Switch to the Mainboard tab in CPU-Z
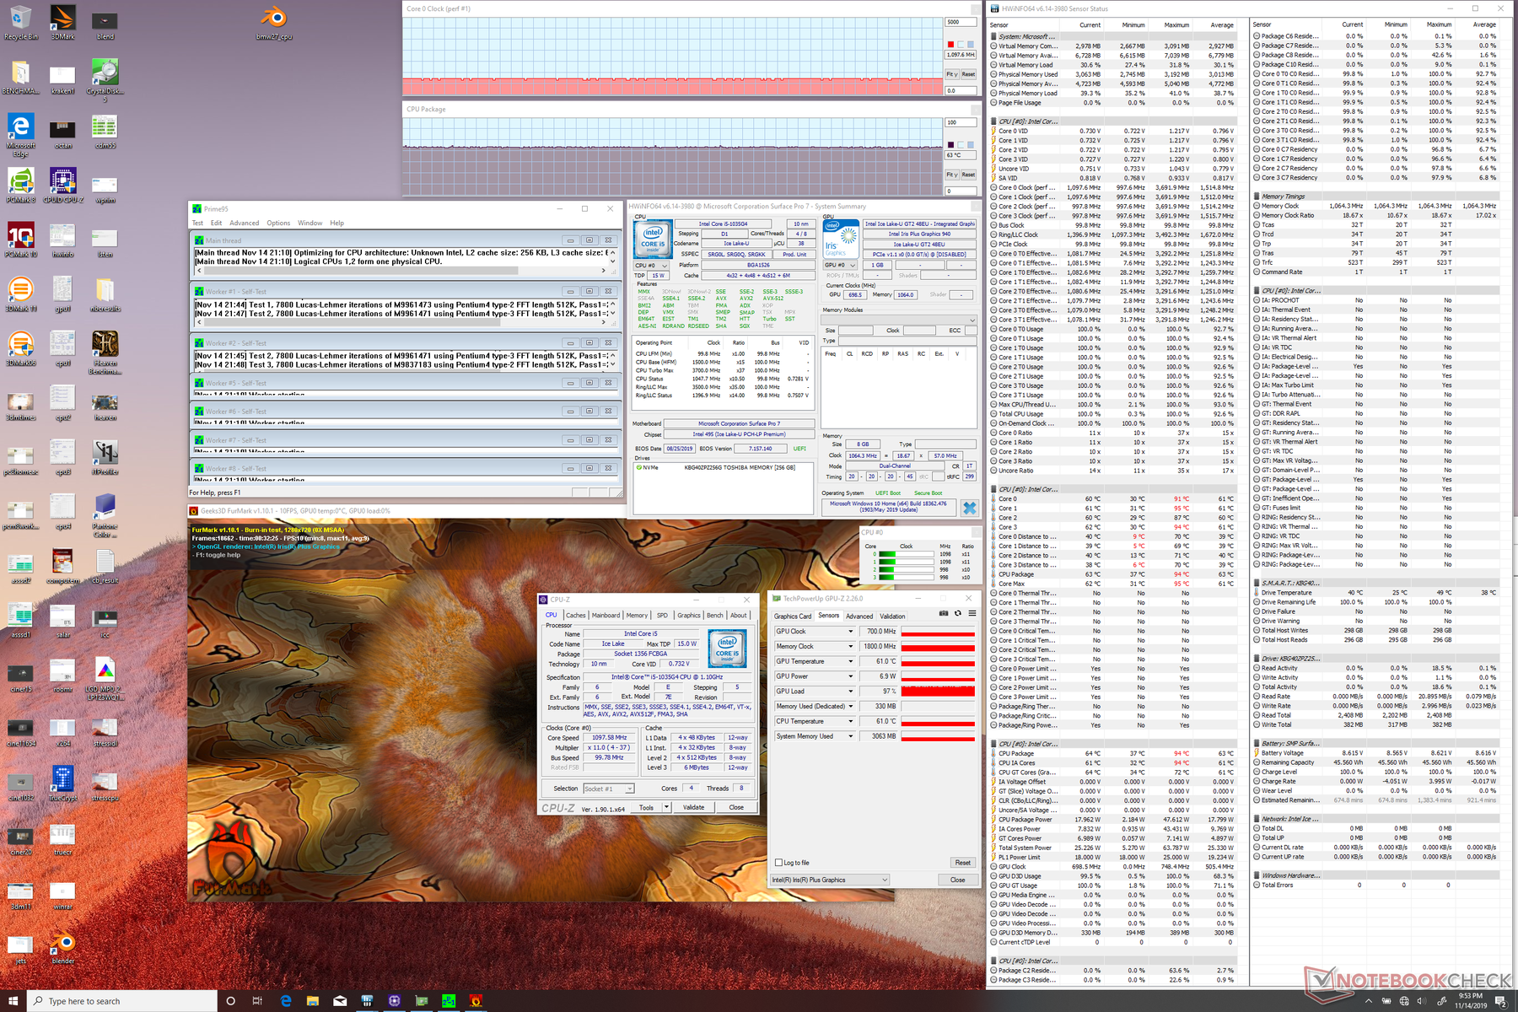The width and height of the screenshot is (1518, 1012). point(606,616)
